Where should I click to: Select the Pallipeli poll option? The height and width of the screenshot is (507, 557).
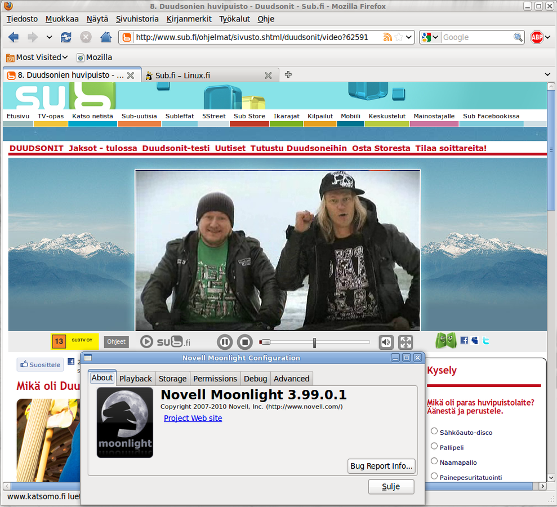[x=434, y=446]
